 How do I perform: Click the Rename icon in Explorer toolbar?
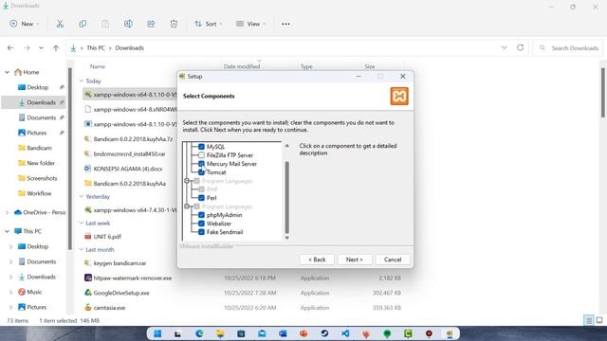click(x=128, y=24)
